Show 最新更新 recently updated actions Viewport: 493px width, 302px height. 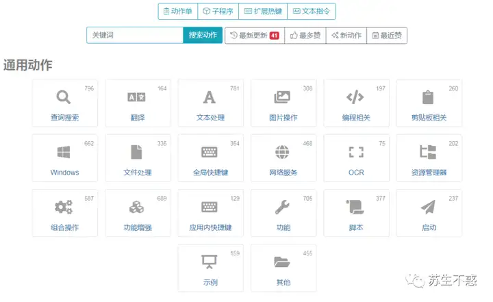(x=255, y=36)
